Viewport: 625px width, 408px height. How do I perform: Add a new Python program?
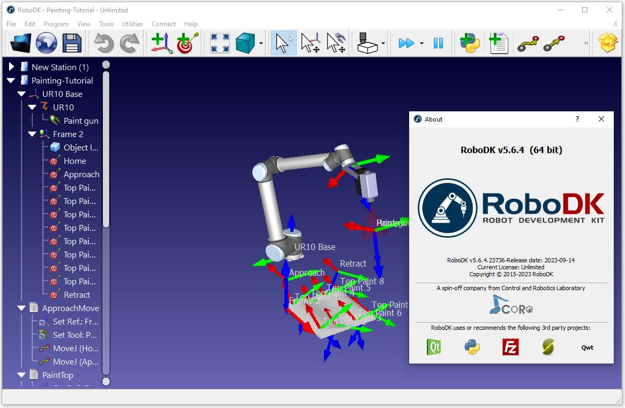coord(470,43)
